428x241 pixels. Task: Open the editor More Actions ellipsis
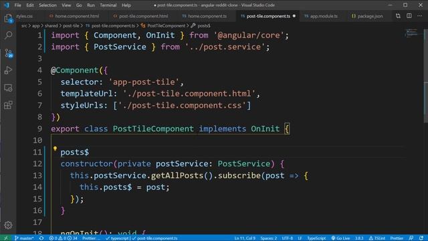coord(419,16)
